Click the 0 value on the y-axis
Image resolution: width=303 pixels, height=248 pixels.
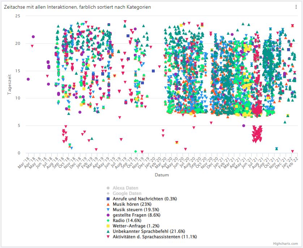(19, 153)
